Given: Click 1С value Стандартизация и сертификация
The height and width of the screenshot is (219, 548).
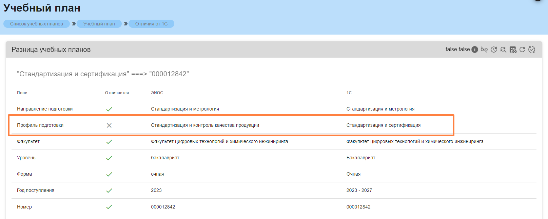Looking at the screenshot, I should point(384,125).
